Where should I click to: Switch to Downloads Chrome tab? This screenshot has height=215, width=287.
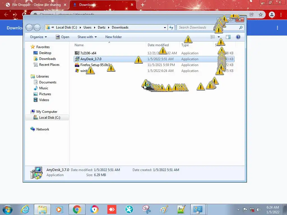(x=103, y=5)
